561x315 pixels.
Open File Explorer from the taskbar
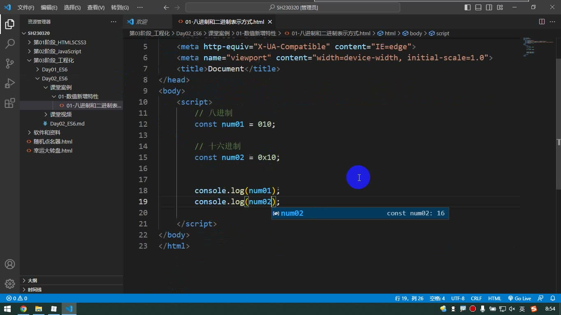click(39, 309)
